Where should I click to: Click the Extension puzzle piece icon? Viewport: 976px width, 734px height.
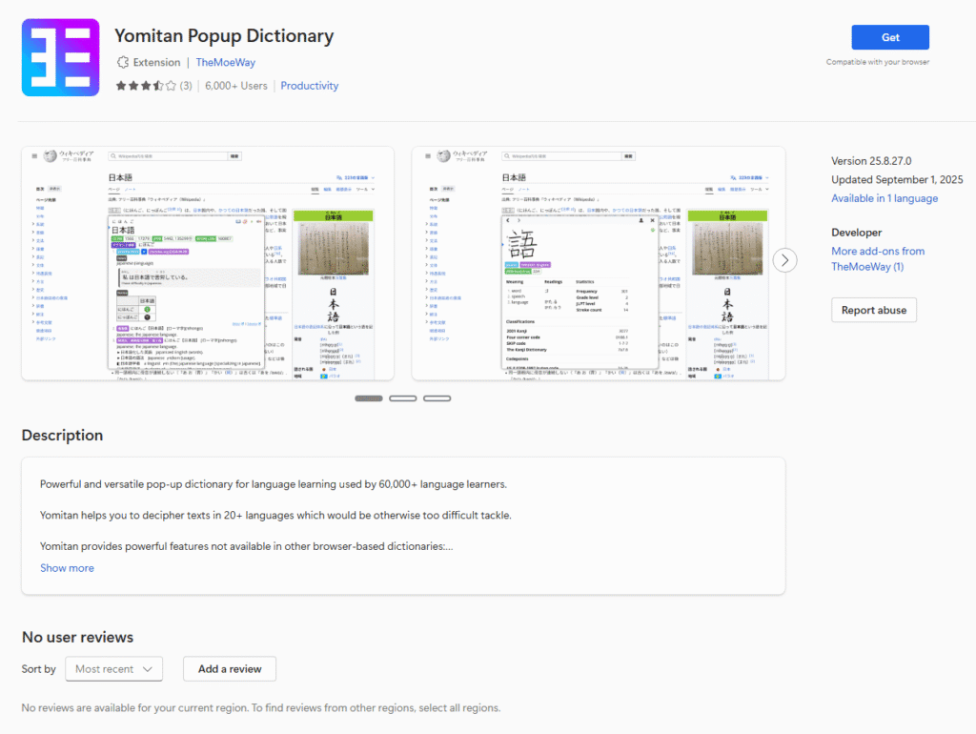[123, 62]
